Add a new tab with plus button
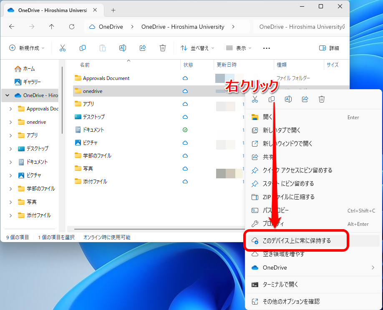The height and width of the screenshot is (310, 383). click(x=113, y=10)
